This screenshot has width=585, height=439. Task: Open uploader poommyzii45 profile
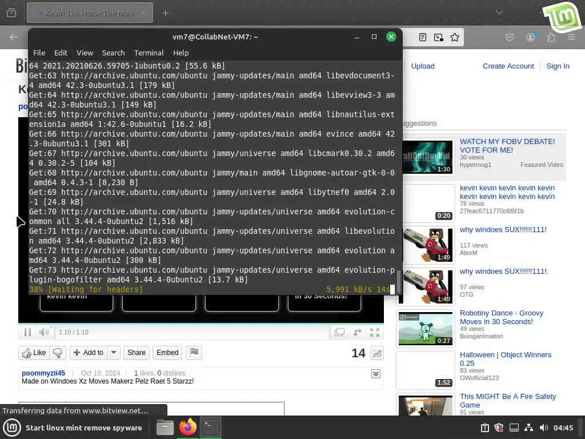(x=43, y=373)
